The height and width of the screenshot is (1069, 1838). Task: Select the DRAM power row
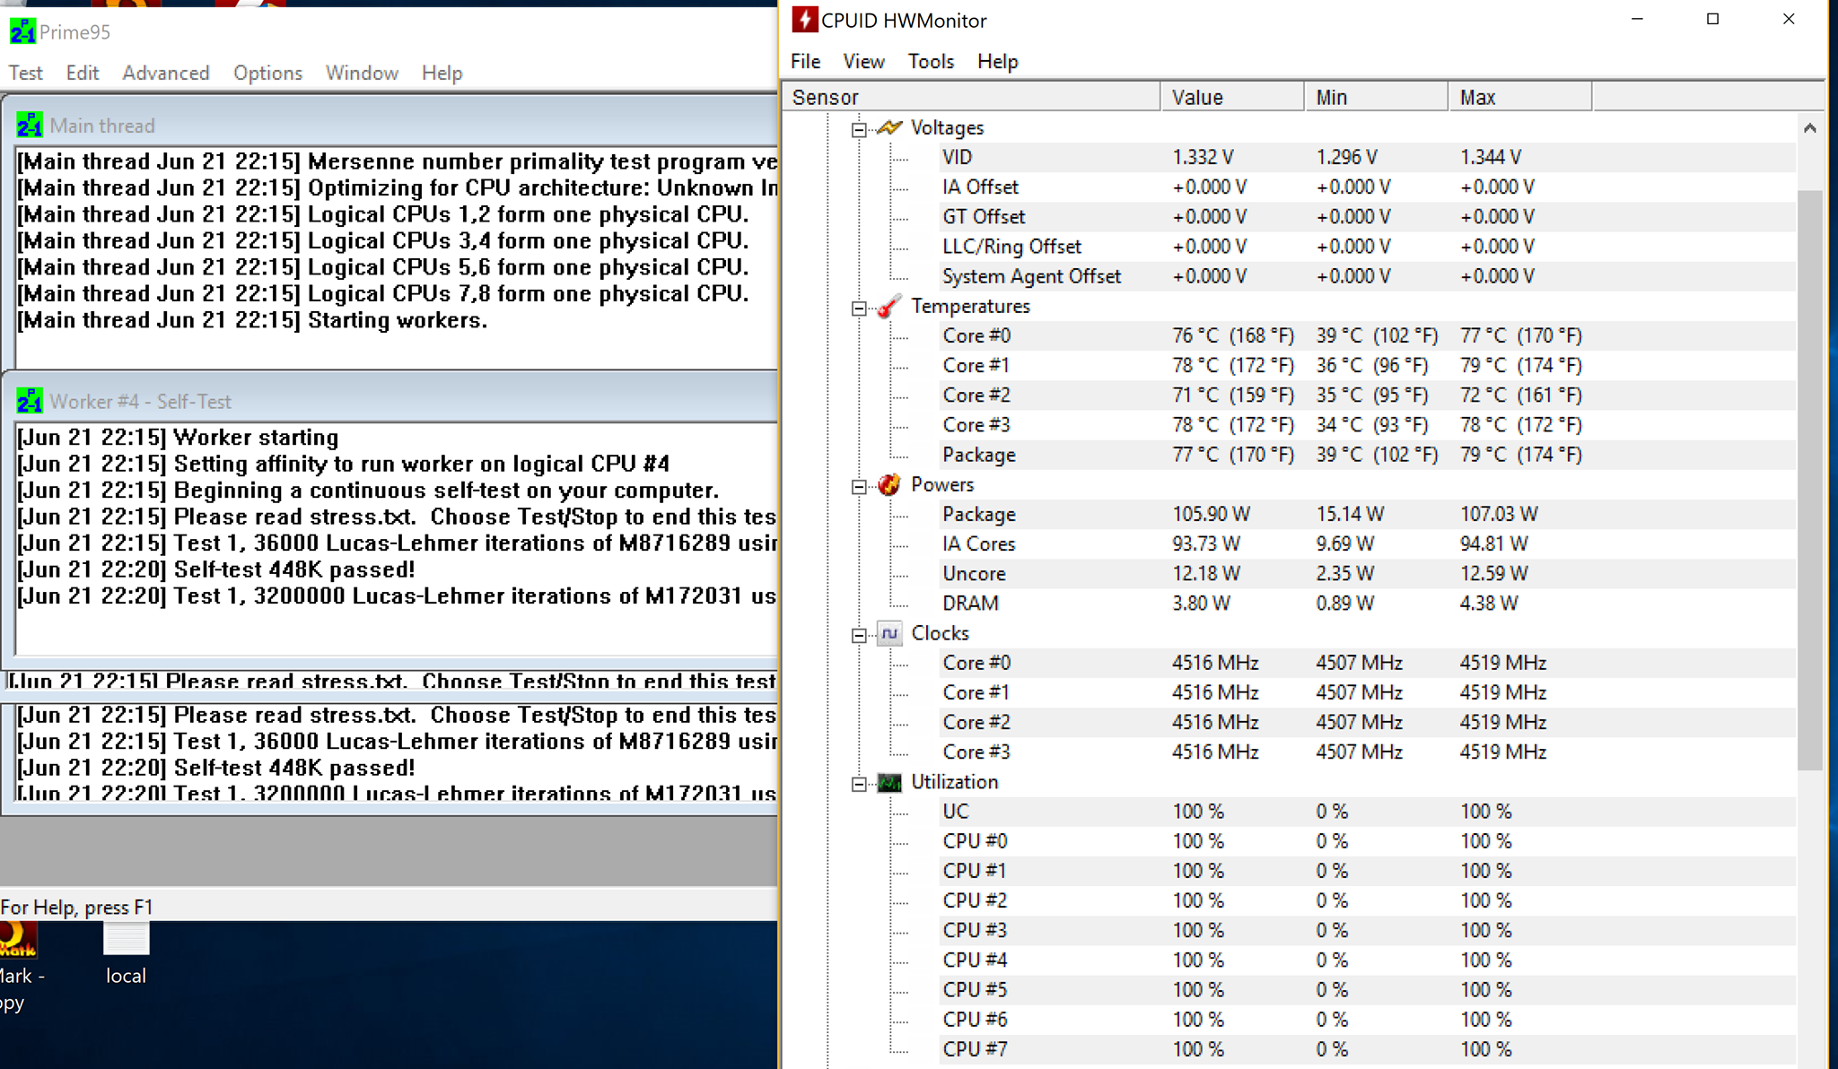1366,603
